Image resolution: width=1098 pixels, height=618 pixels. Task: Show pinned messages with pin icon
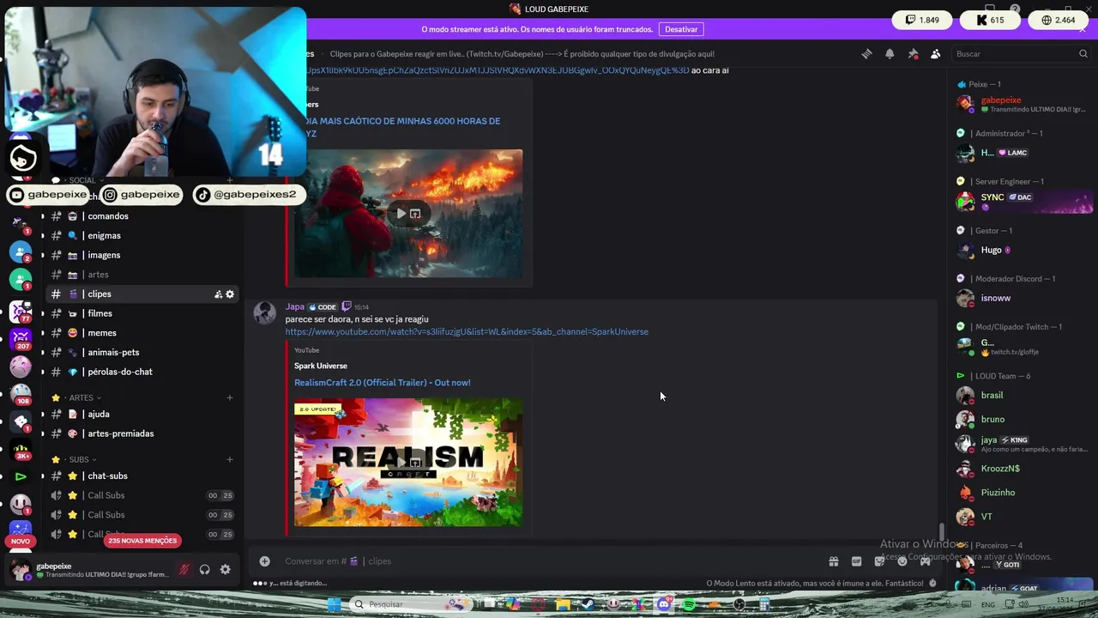(x=913, y=53)
